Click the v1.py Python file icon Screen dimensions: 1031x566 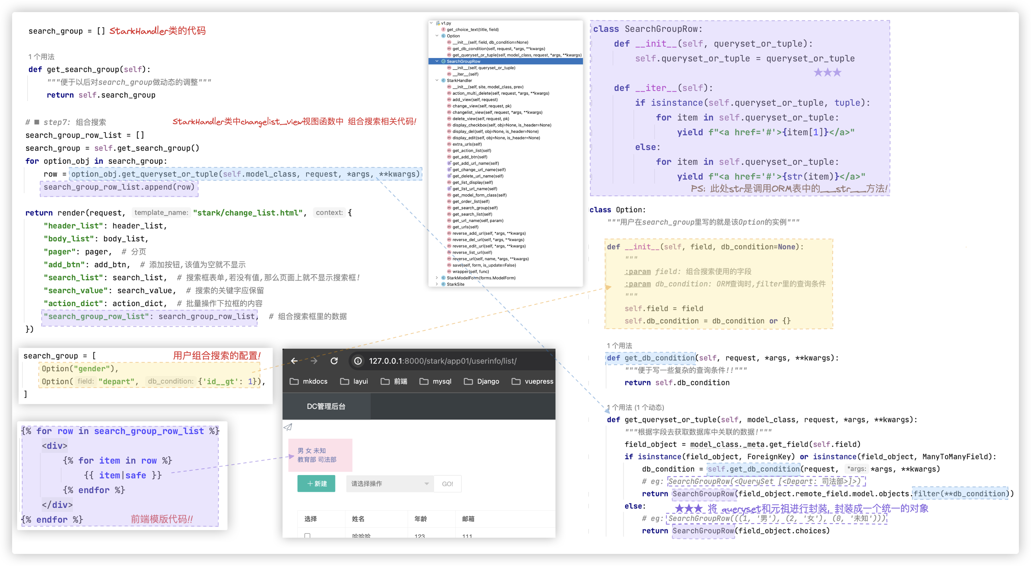(x=438, y=23)
